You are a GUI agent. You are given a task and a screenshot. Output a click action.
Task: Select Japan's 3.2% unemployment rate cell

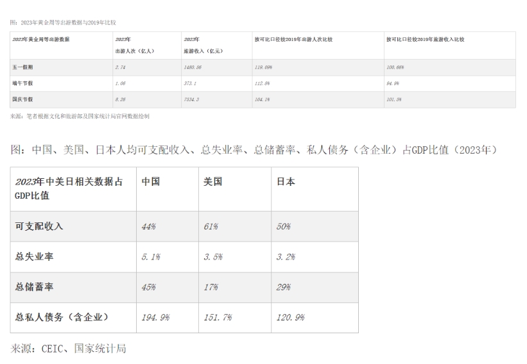286,257
